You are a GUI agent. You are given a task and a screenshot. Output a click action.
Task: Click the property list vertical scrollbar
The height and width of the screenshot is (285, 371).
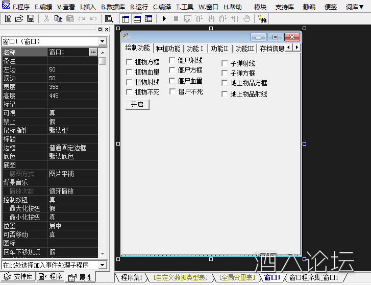click(103, 153)
